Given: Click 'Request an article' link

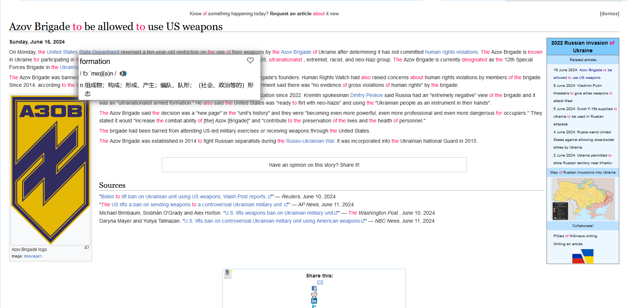Looking at the screenshot, I should coord(291,14).
